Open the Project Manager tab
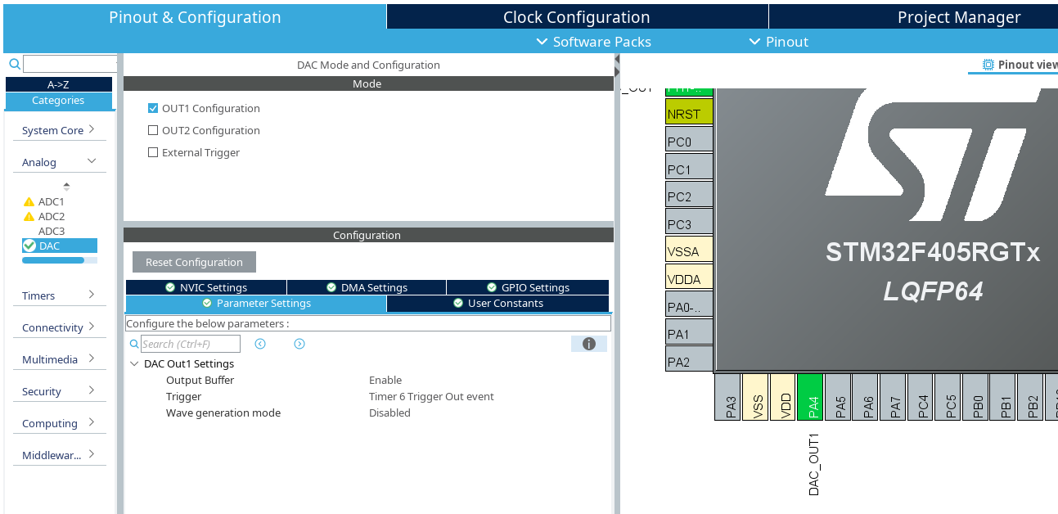1058x514 pixels. 913,17
